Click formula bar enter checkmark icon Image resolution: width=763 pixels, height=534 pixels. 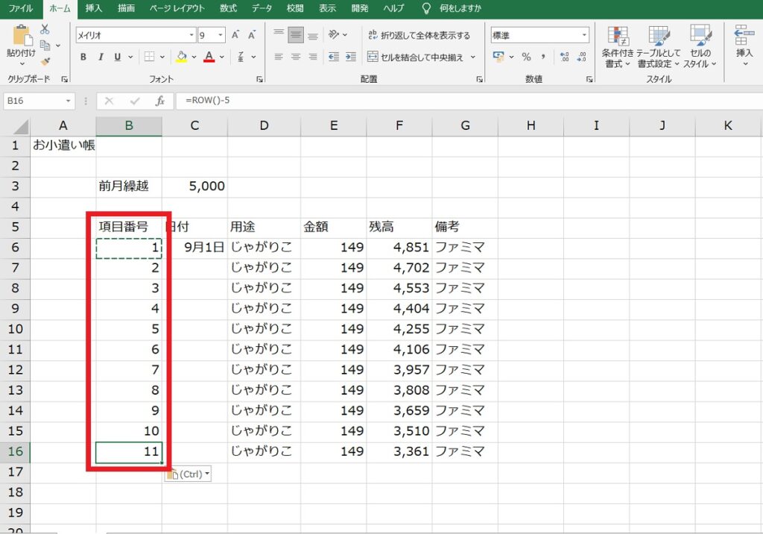click(x=135, y=101)
